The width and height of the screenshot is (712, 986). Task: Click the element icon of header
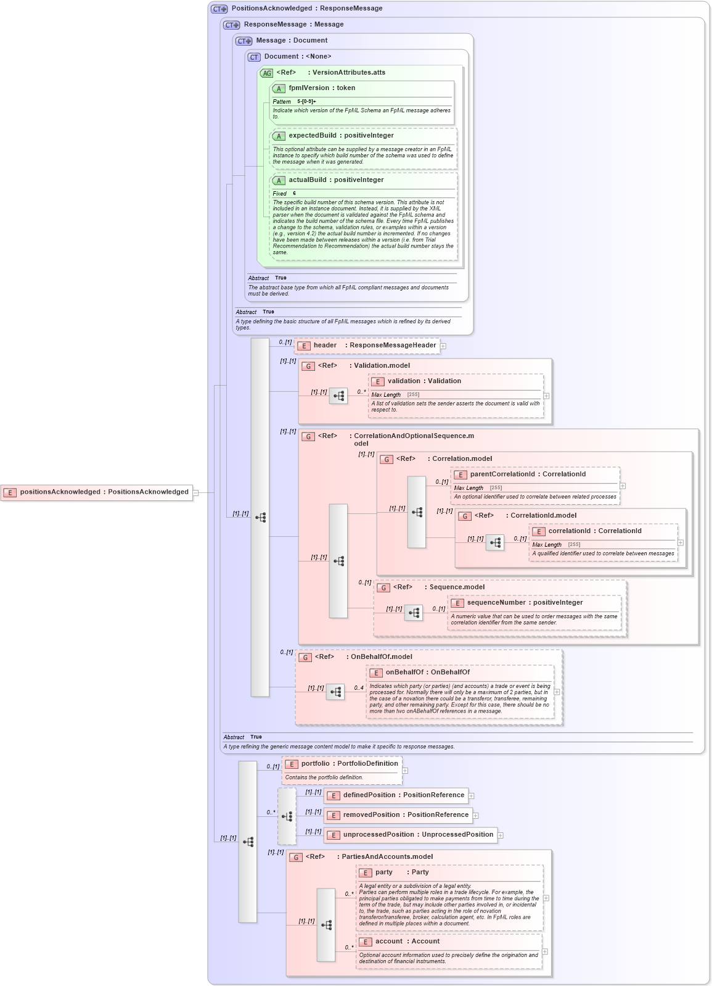pos(303,346)
